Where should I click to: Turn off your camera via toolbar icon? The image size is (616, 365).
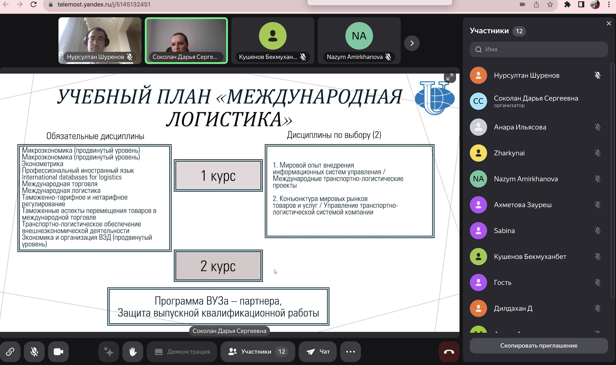click(x=58, y=352)
